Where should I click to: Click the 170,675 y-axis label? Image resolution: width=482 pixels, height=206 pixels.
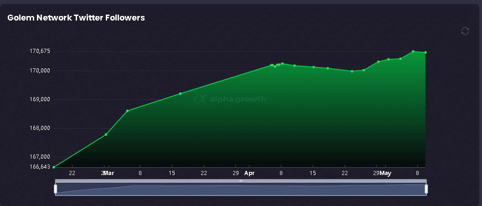tap(40, 51)
